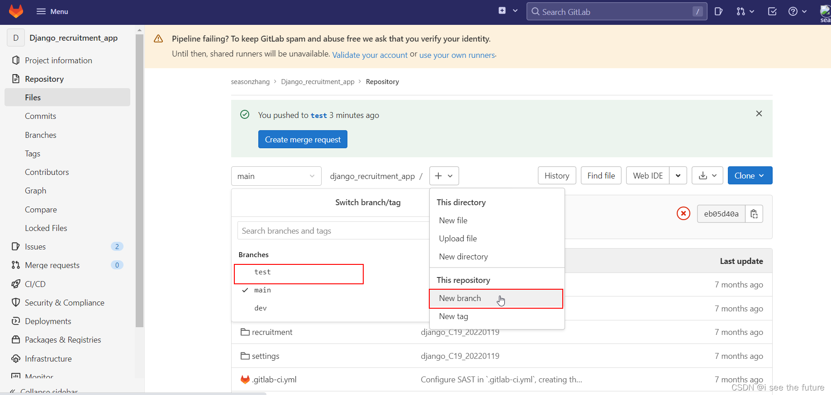Click Django_recruitment_app in the breadcrumb
This screenshot has width=831, height=395.
pyautogui.click(x=318, y=82)
